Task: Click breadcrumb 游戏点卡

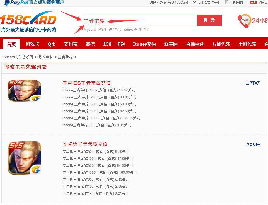Action: [x=45, y=57]
